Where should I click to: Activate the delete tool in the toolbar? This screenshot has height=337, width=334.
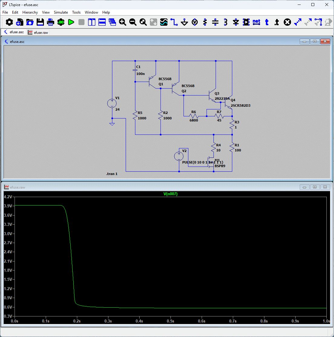[287, 22]
